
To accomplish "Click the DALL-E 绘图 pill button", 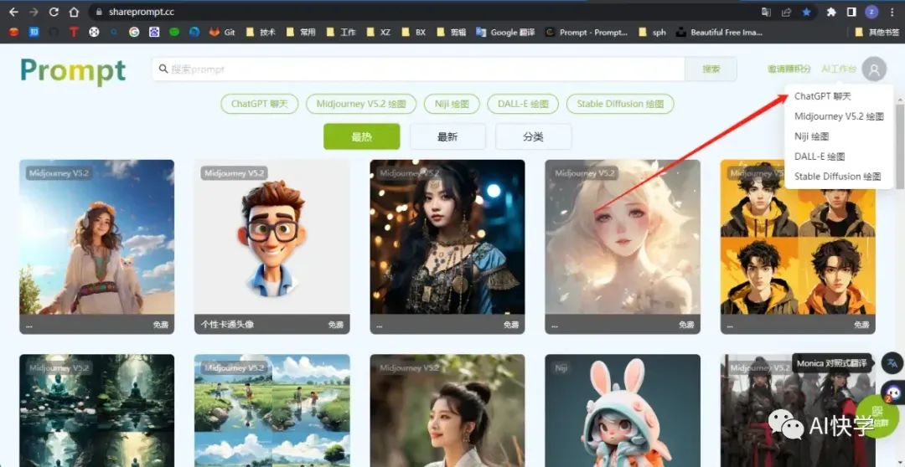I will coord(524,104).
